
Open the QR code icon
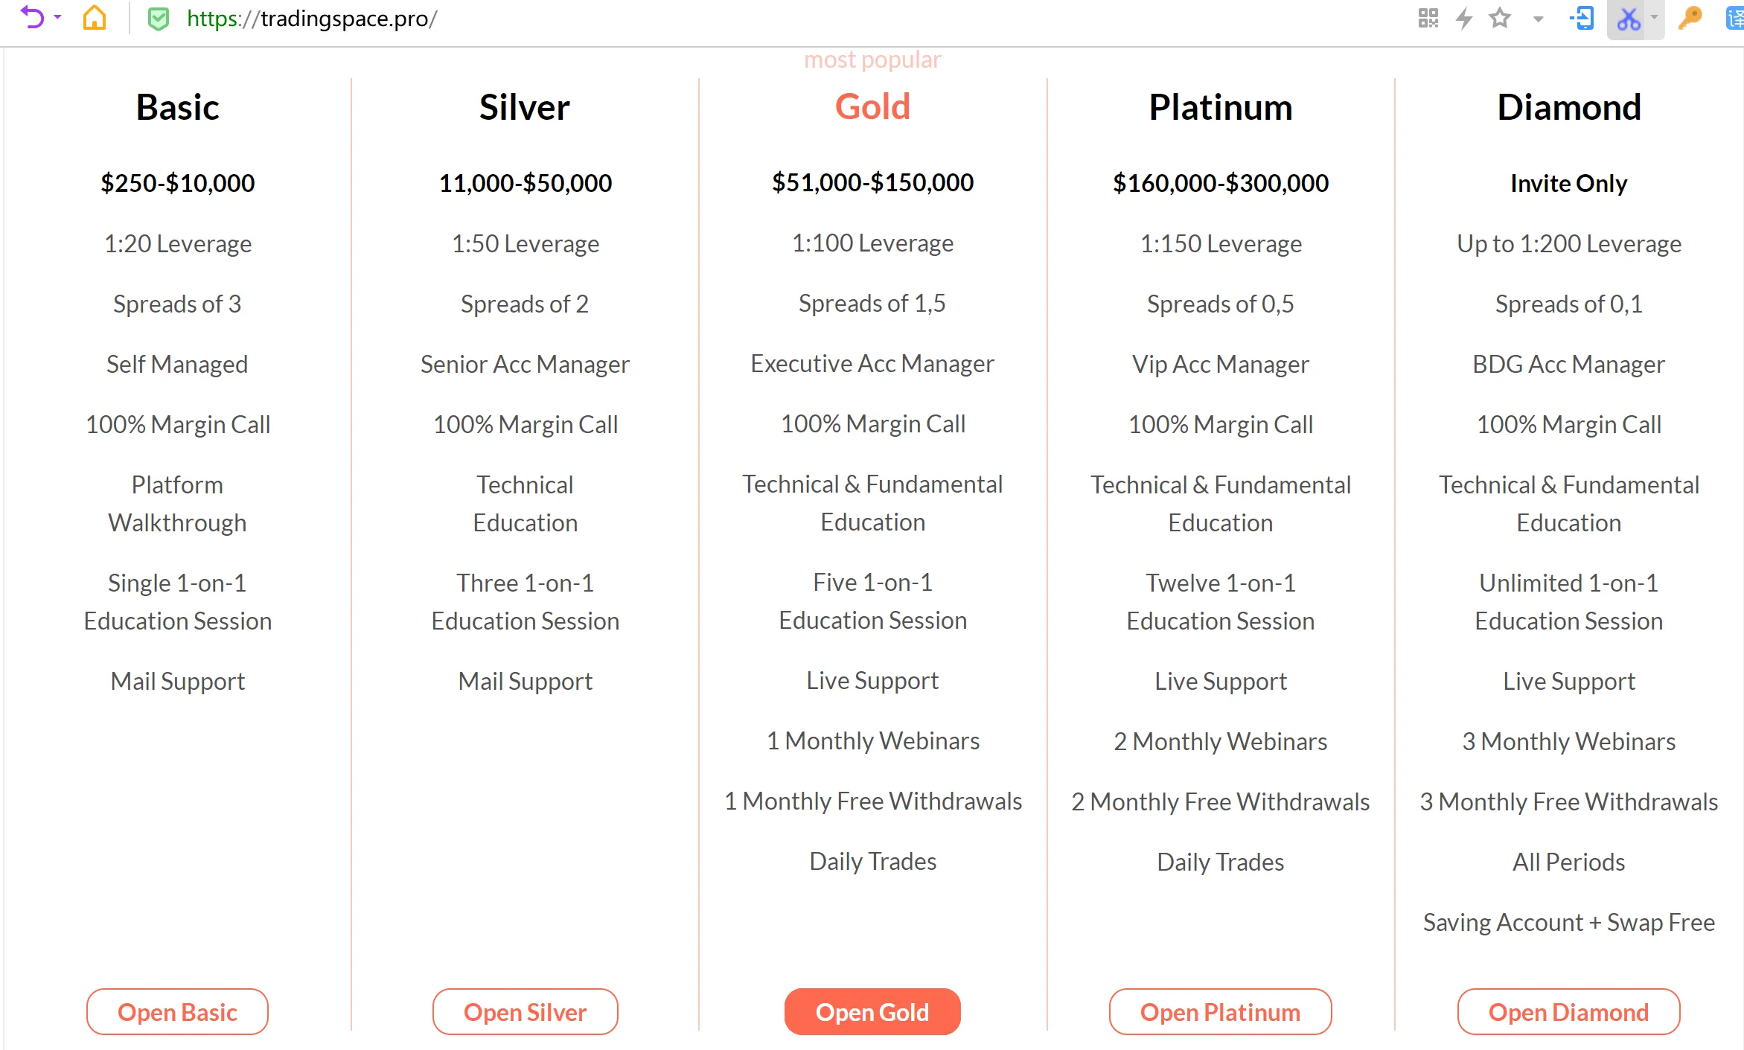tap(1428, 18)
